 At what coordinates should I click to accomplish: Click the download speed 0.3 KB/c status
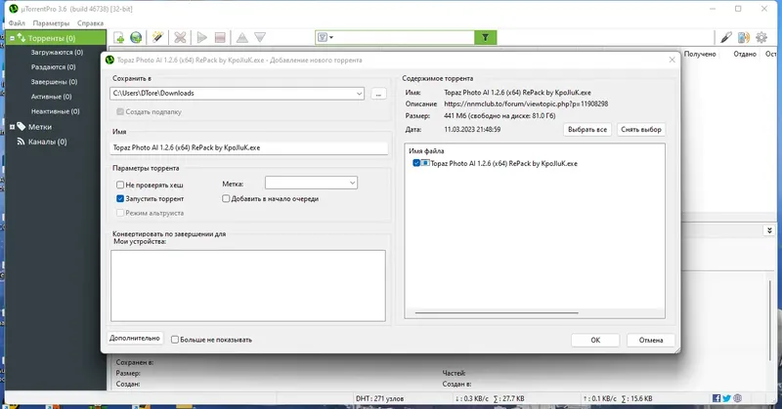[472, 398]
